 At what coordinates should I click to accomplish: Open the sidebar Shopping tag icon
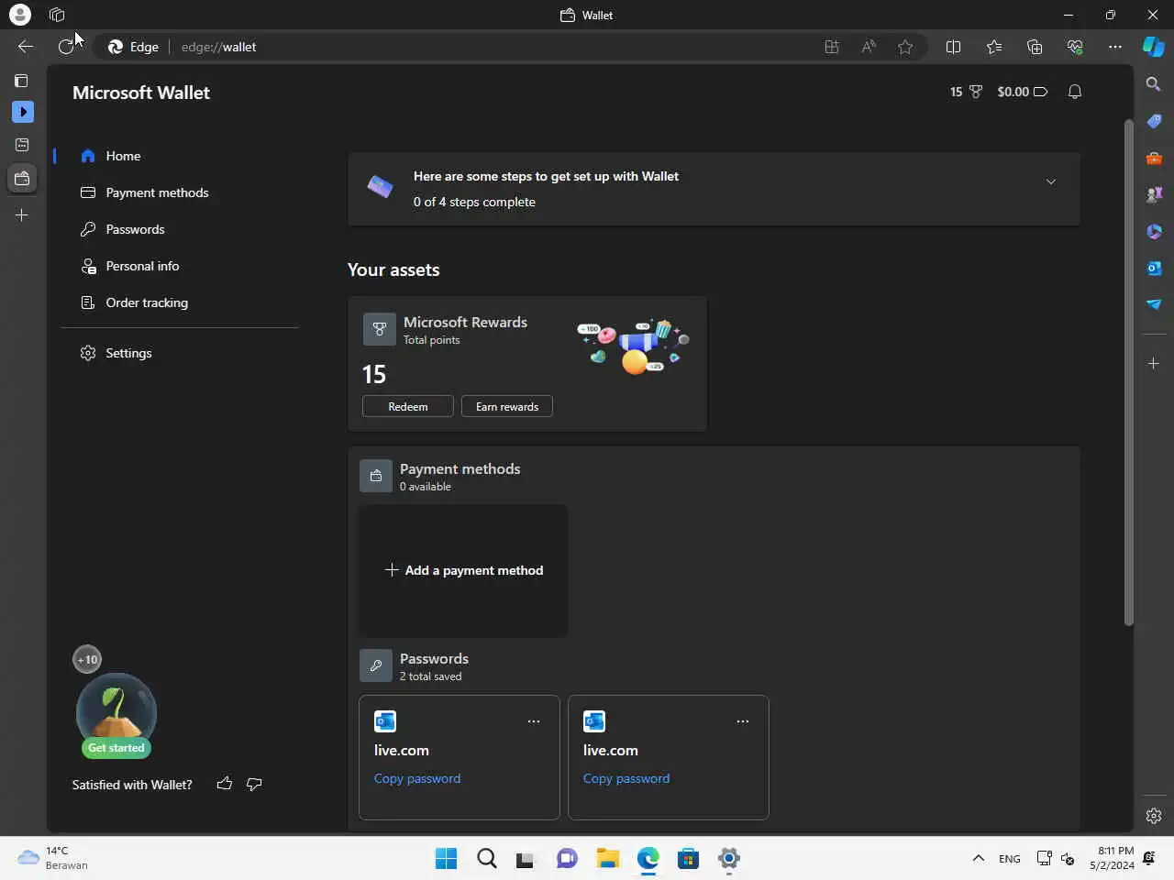pyautogui.click(x=1154, y=121)
